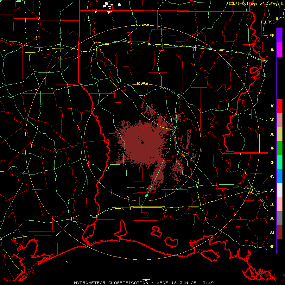Click the HA red legend swatch
Screen dimensions: 285x285
pyautogui.click(x=280, y=106)
